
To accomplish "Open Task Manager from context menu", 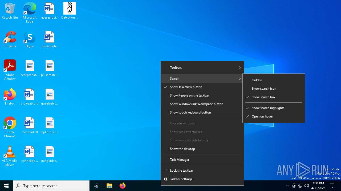I will pyautogui.click(x=202, y=160).
